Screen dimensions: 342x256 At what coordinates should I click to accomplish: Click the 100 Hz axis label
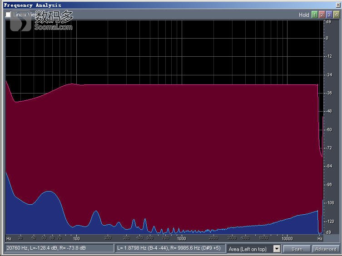click(x=76, y=239)
